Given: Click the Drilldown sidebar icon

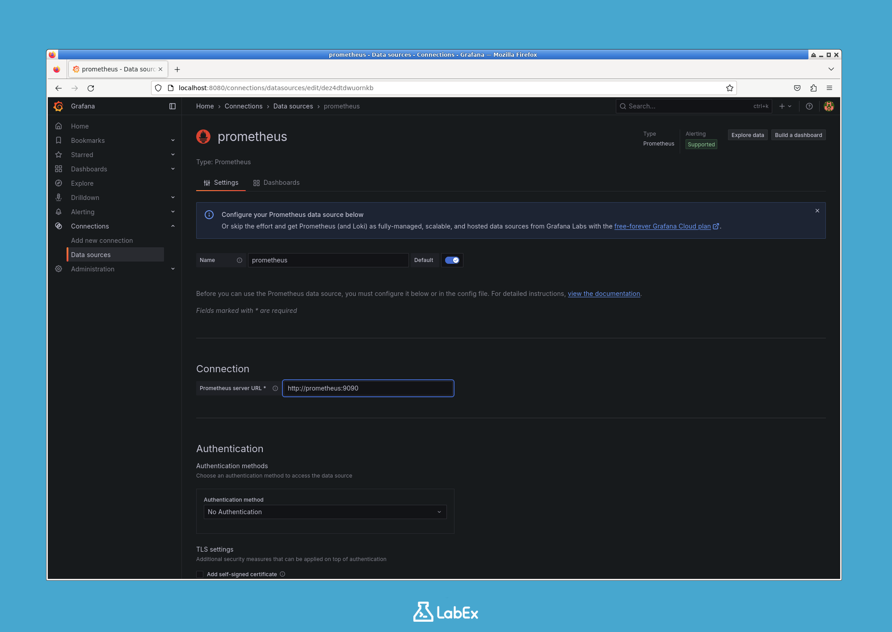Looking at the screenshot, I should (59, 197).
